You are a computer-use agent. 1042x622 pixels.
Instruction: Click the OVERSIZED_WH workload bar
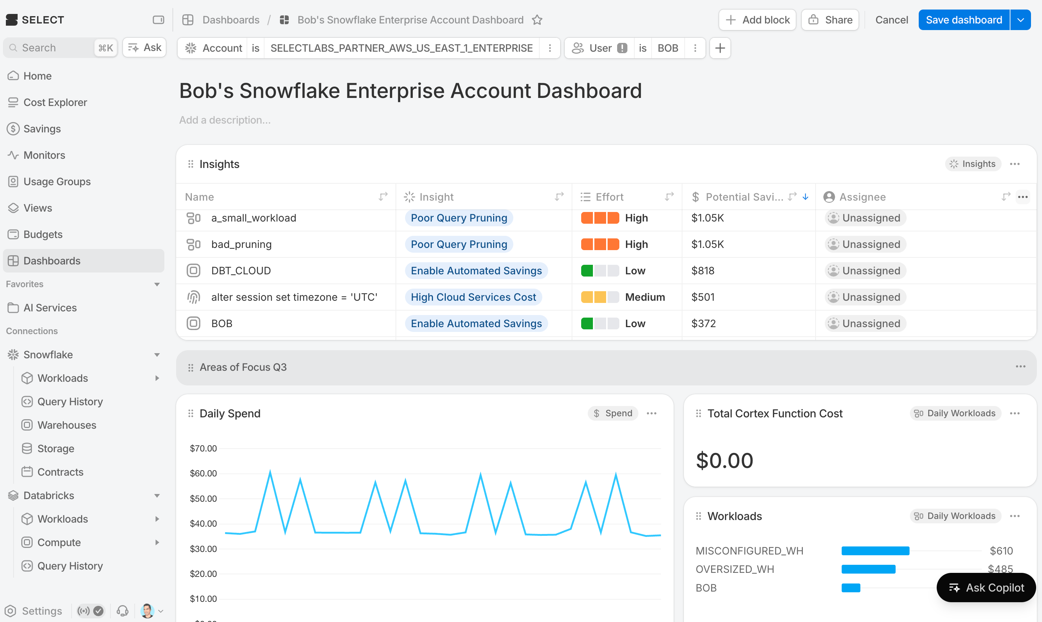click(x=868, y=569)
